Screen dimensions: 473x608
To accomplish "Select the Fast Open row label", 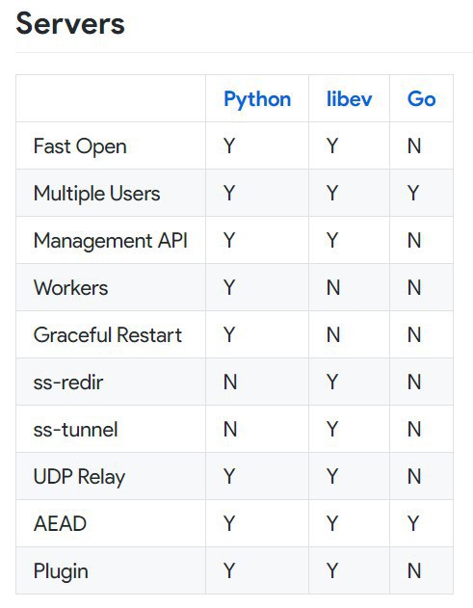I will coord(80,146).
